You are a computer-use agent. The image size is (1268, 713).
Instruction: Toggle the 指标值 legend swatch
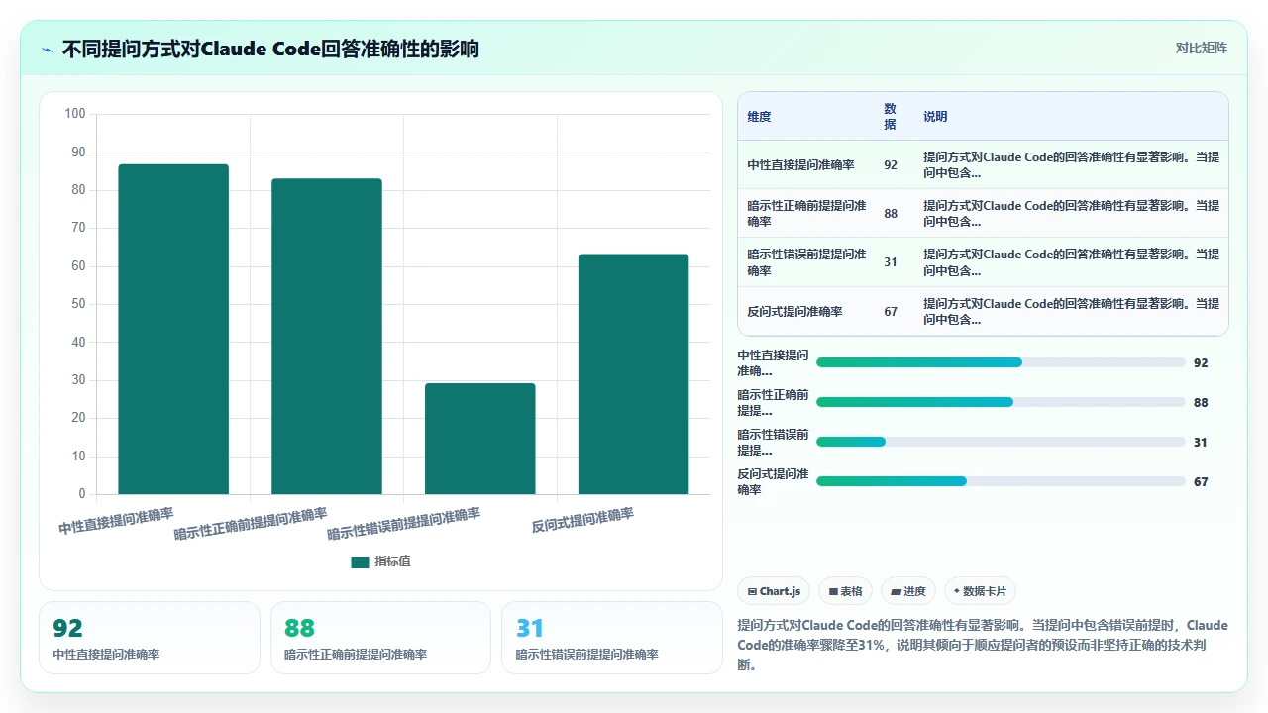pyautogui.click(x=360, y=561)
